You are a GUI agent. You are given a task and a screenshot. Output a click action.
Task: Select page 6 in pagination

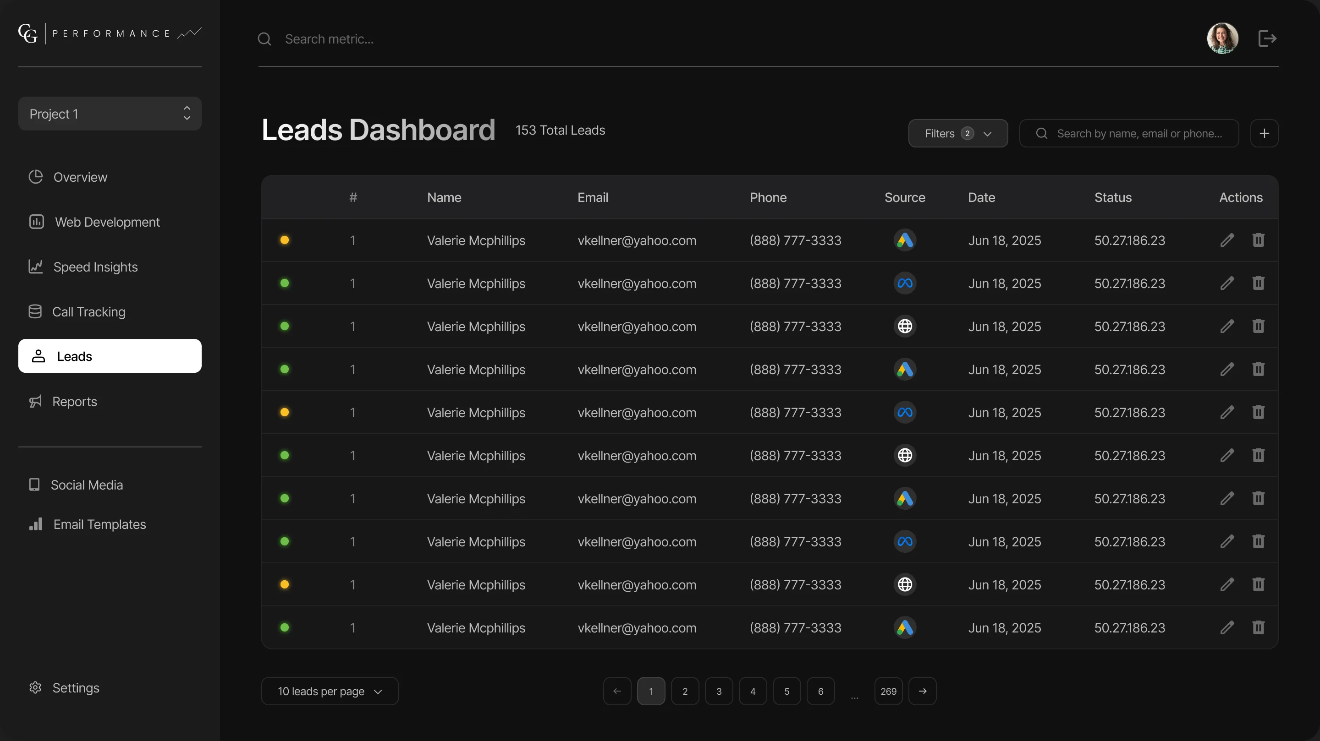tap(820, 692)
